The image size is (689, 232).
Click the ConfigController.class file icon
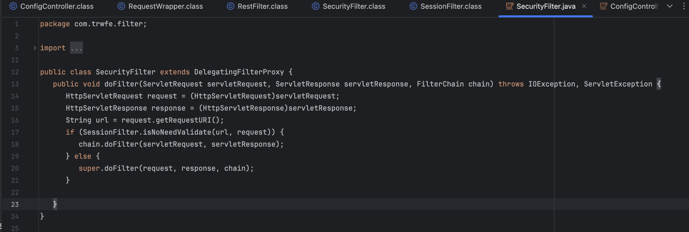13,6
